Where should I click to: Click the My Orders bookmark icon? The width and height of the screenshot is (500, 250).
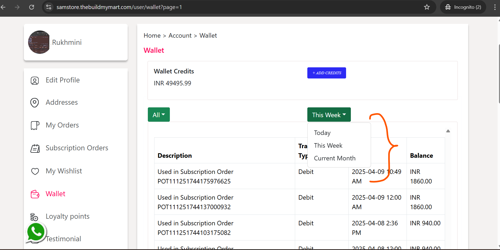coord(35,125)
